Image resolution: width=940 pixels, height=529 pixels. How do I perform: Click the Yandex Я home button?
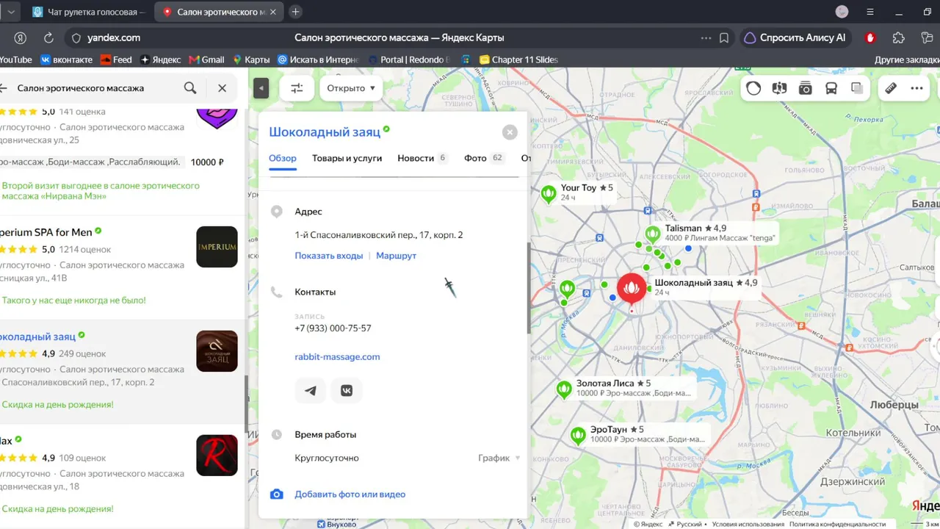(x=21, y=38)
